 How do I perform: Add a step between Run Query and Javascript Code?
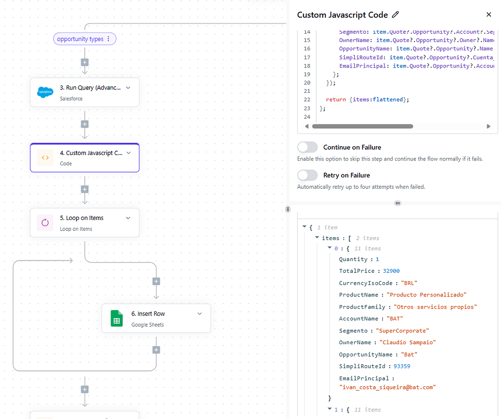click(x=84, y=125)
